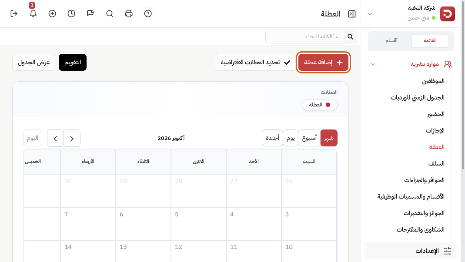Open the clock history icon
The width and height of the screenshot is (465, 262).
[x=71, y=13]
